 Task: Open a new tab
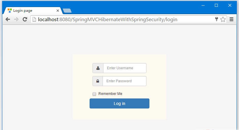click(x=67, y=11)
